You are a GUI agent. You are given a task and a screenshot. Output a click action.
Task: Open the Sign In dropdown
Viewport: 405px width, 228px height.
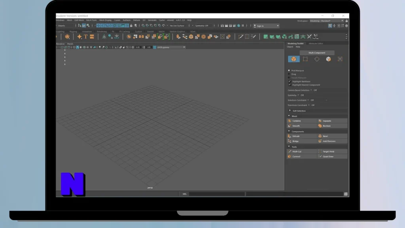(266, 26)
